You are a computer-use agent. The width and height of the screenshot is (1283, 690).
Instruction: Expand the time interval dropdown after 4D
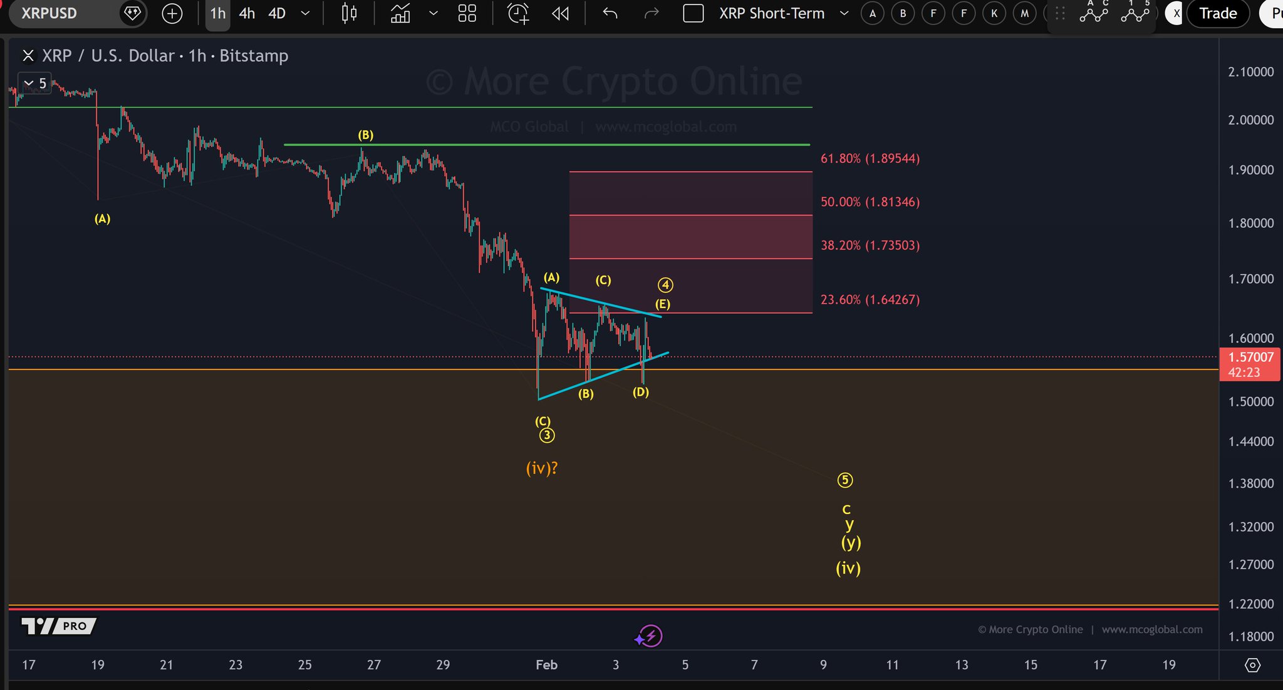click(x=305, y=14)
